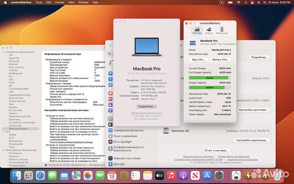Select the Focus moon icon in Settings sidebar
Image resolution: width=294 pixels, height=184 pixels.
[x=110, y=105]
